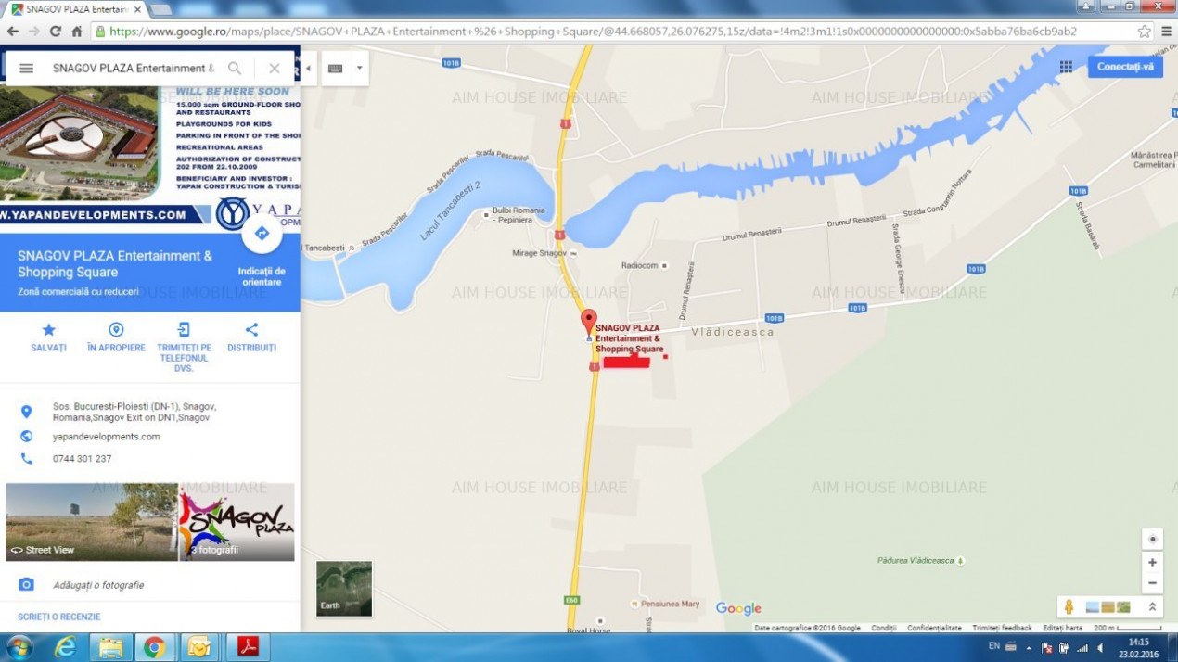Send place to your phone
The width and height of the screenshot is (1178, 662).
[184, 347]
